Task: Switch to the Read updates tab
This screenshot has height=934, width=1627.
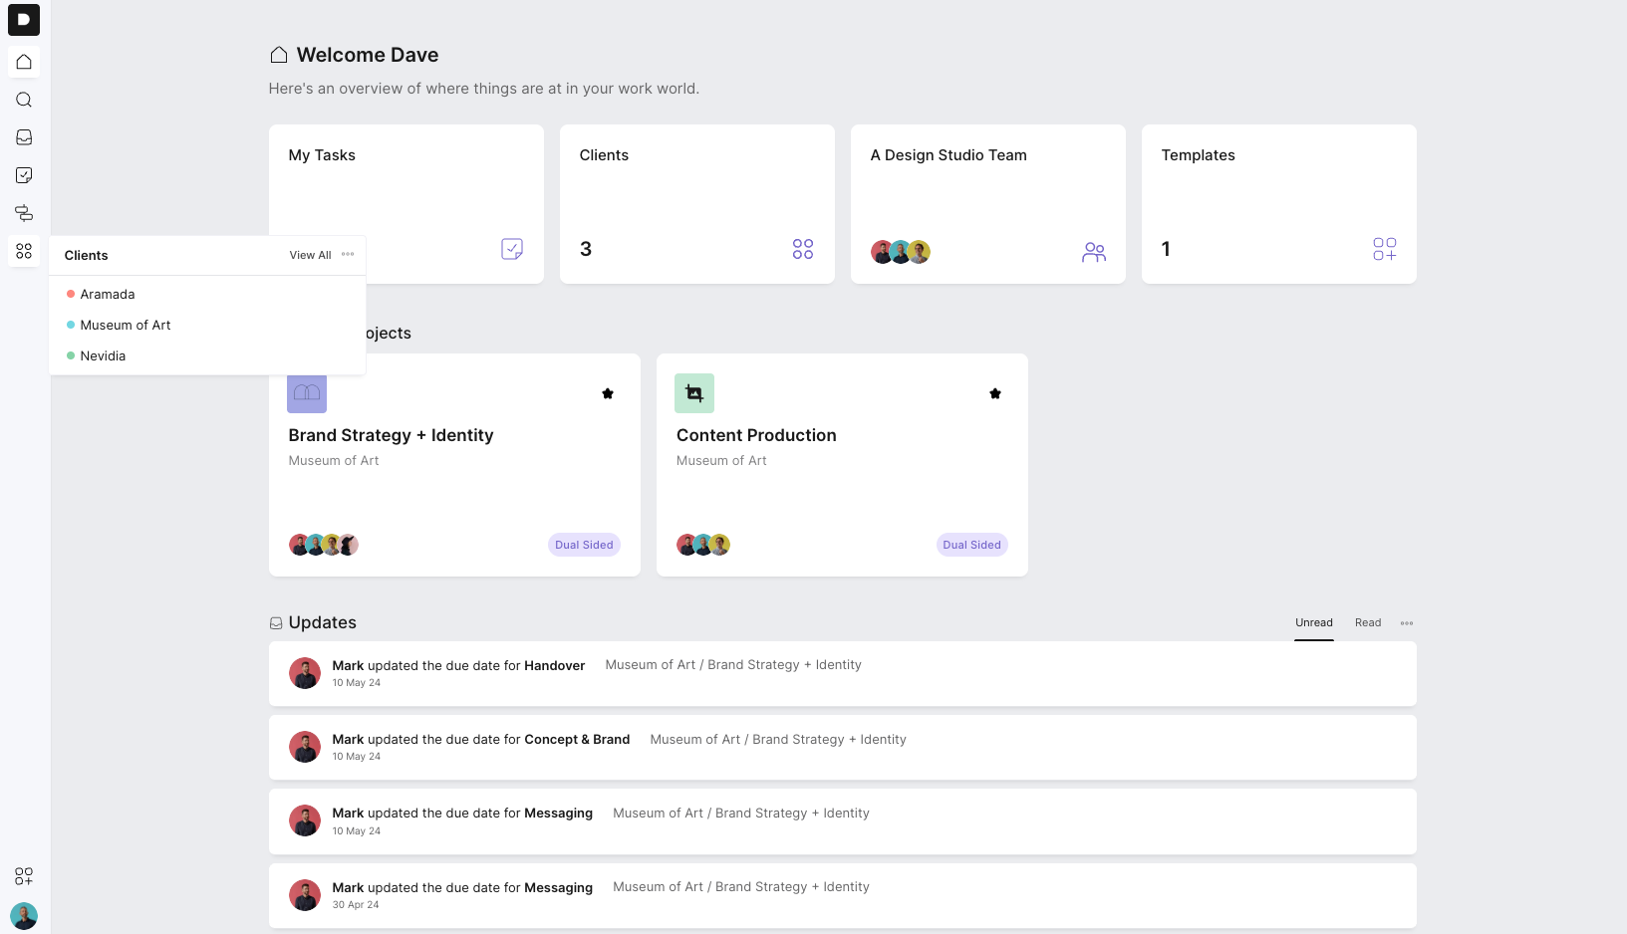Action: pos(1368,623)
